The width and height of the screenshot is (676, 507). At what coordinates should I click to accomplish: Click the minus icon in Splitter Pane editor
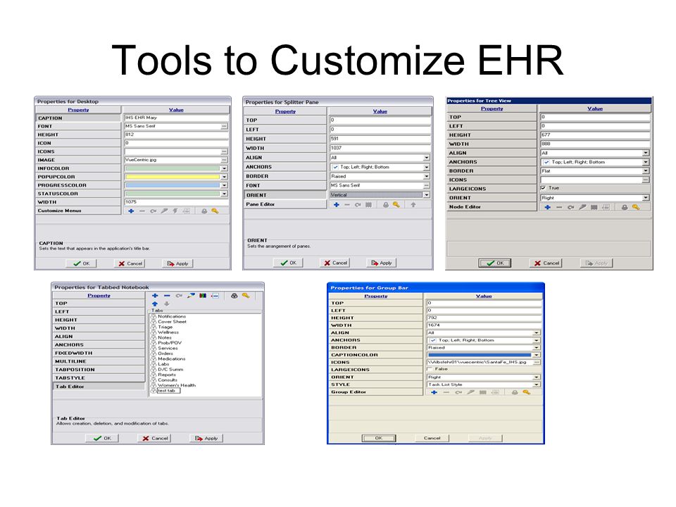pyautogui.click(x=347, y=205)
